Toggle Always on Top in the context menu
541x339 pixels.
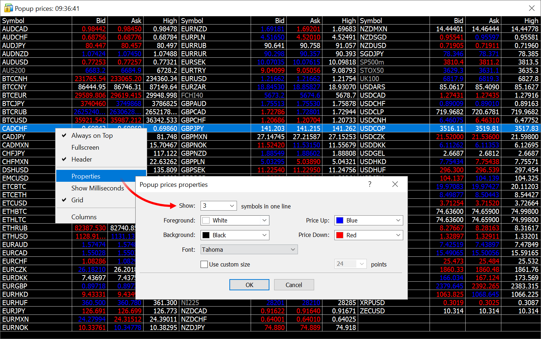92,135
